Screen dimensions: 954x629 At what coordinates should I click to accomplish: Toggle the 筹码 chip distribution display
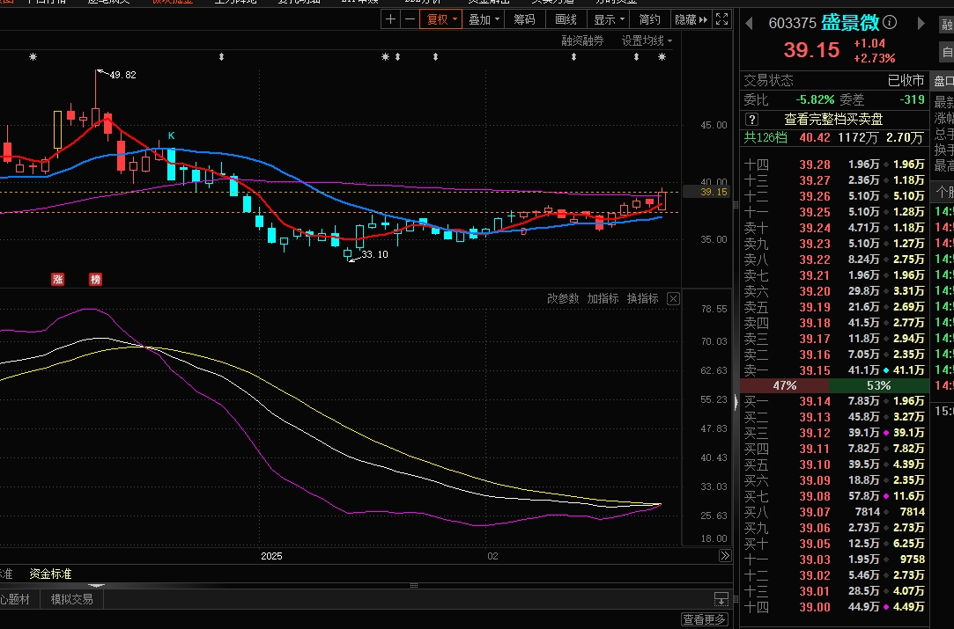524,19
